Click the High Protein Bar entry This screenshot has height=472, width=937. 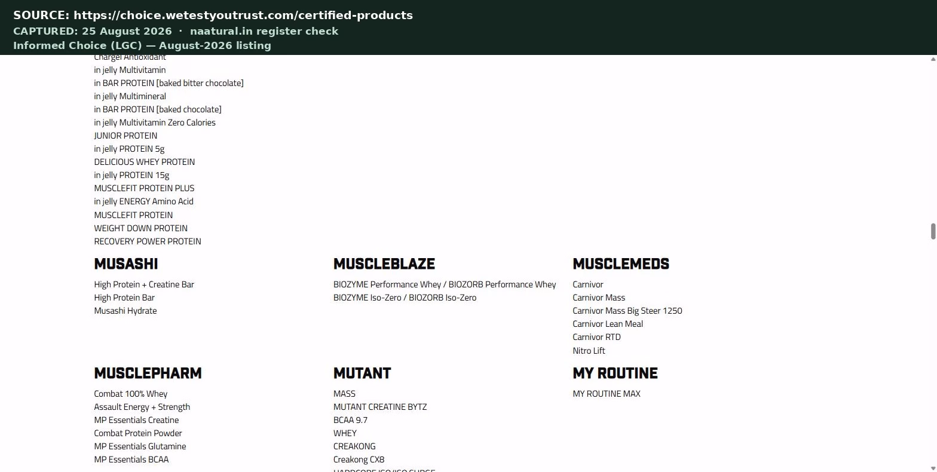(124, 298)
